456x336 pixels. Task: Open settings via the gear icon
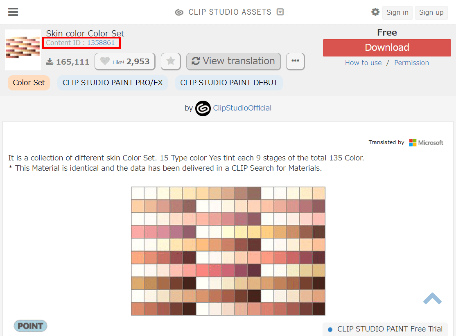(x=375, y=12)
